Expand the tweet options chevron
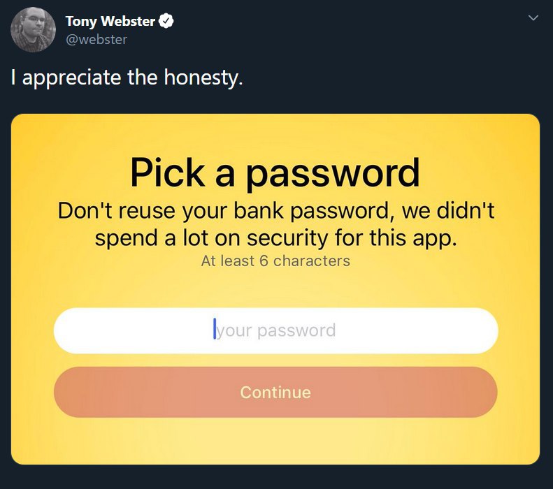This screenshot has height=489, width=553. (x=533, y=17)
